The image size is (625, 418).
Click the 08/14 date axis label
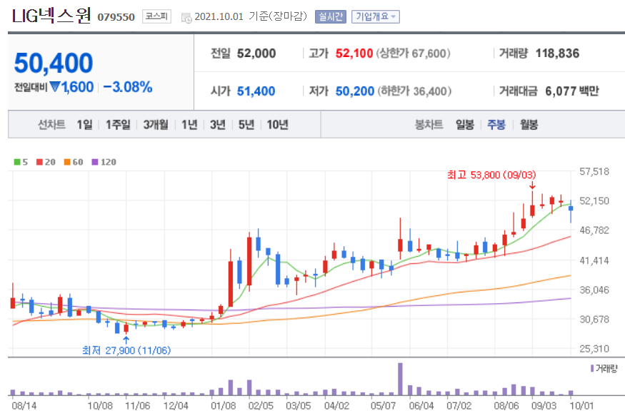(x=24, y=406)
